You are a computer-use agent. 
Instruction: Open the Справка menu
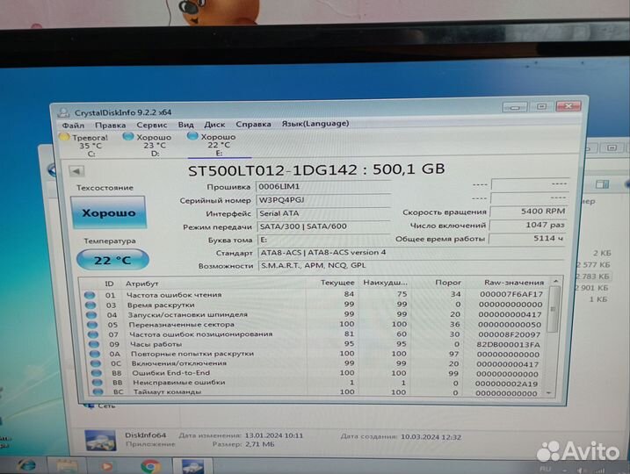[x=253, y=124]
